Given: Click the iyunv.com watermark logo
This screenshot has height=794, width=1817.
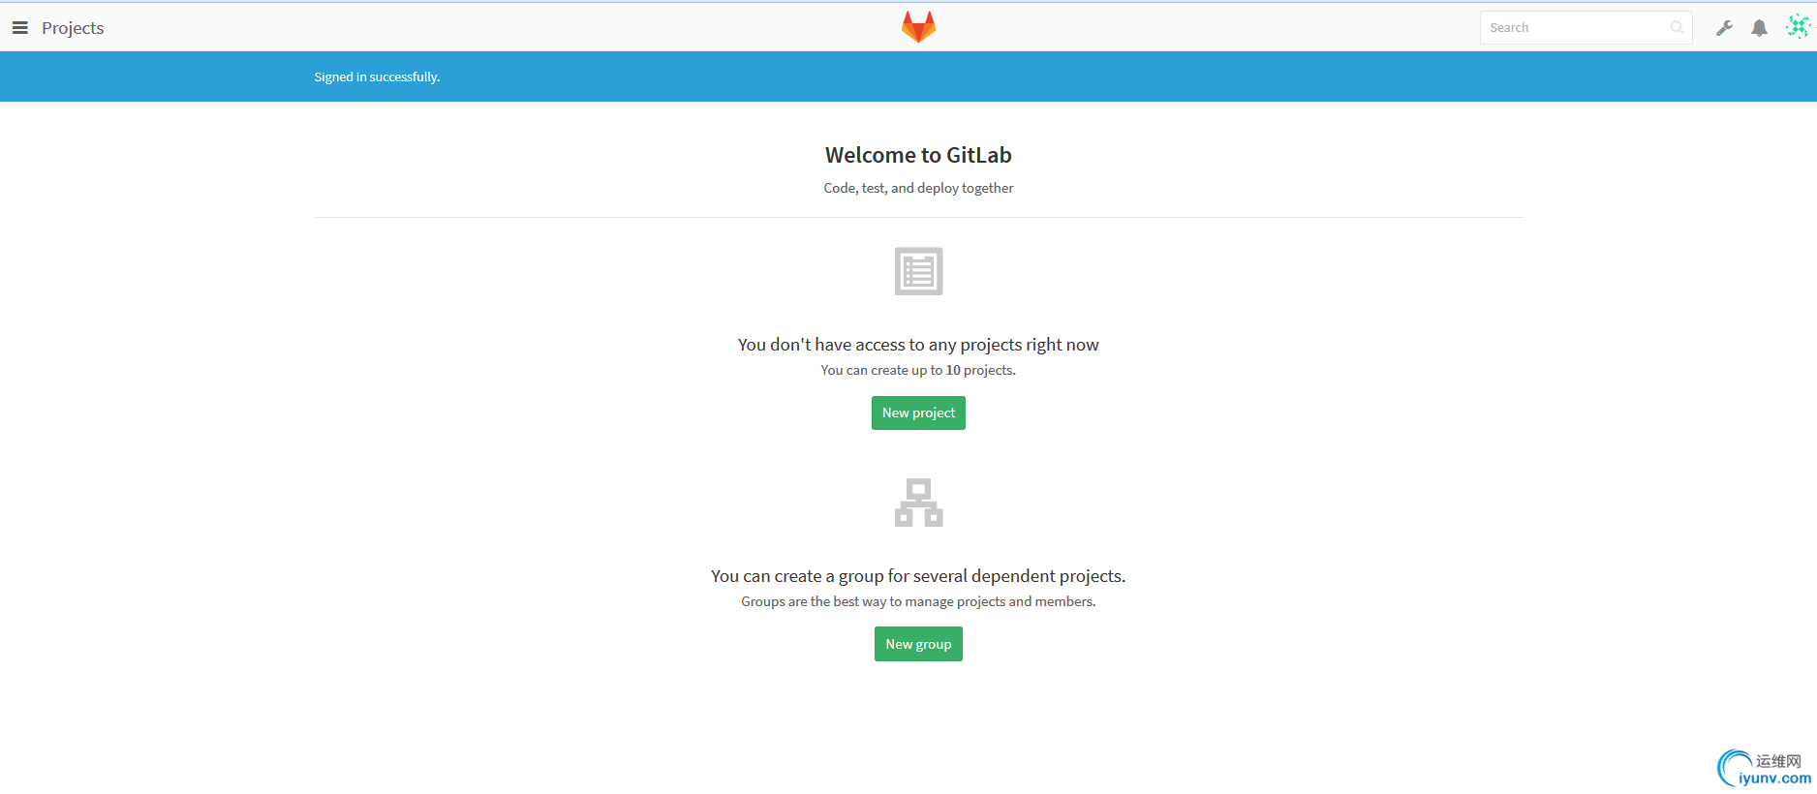Looking at the screenshot, I should [x=1764, y=769].
